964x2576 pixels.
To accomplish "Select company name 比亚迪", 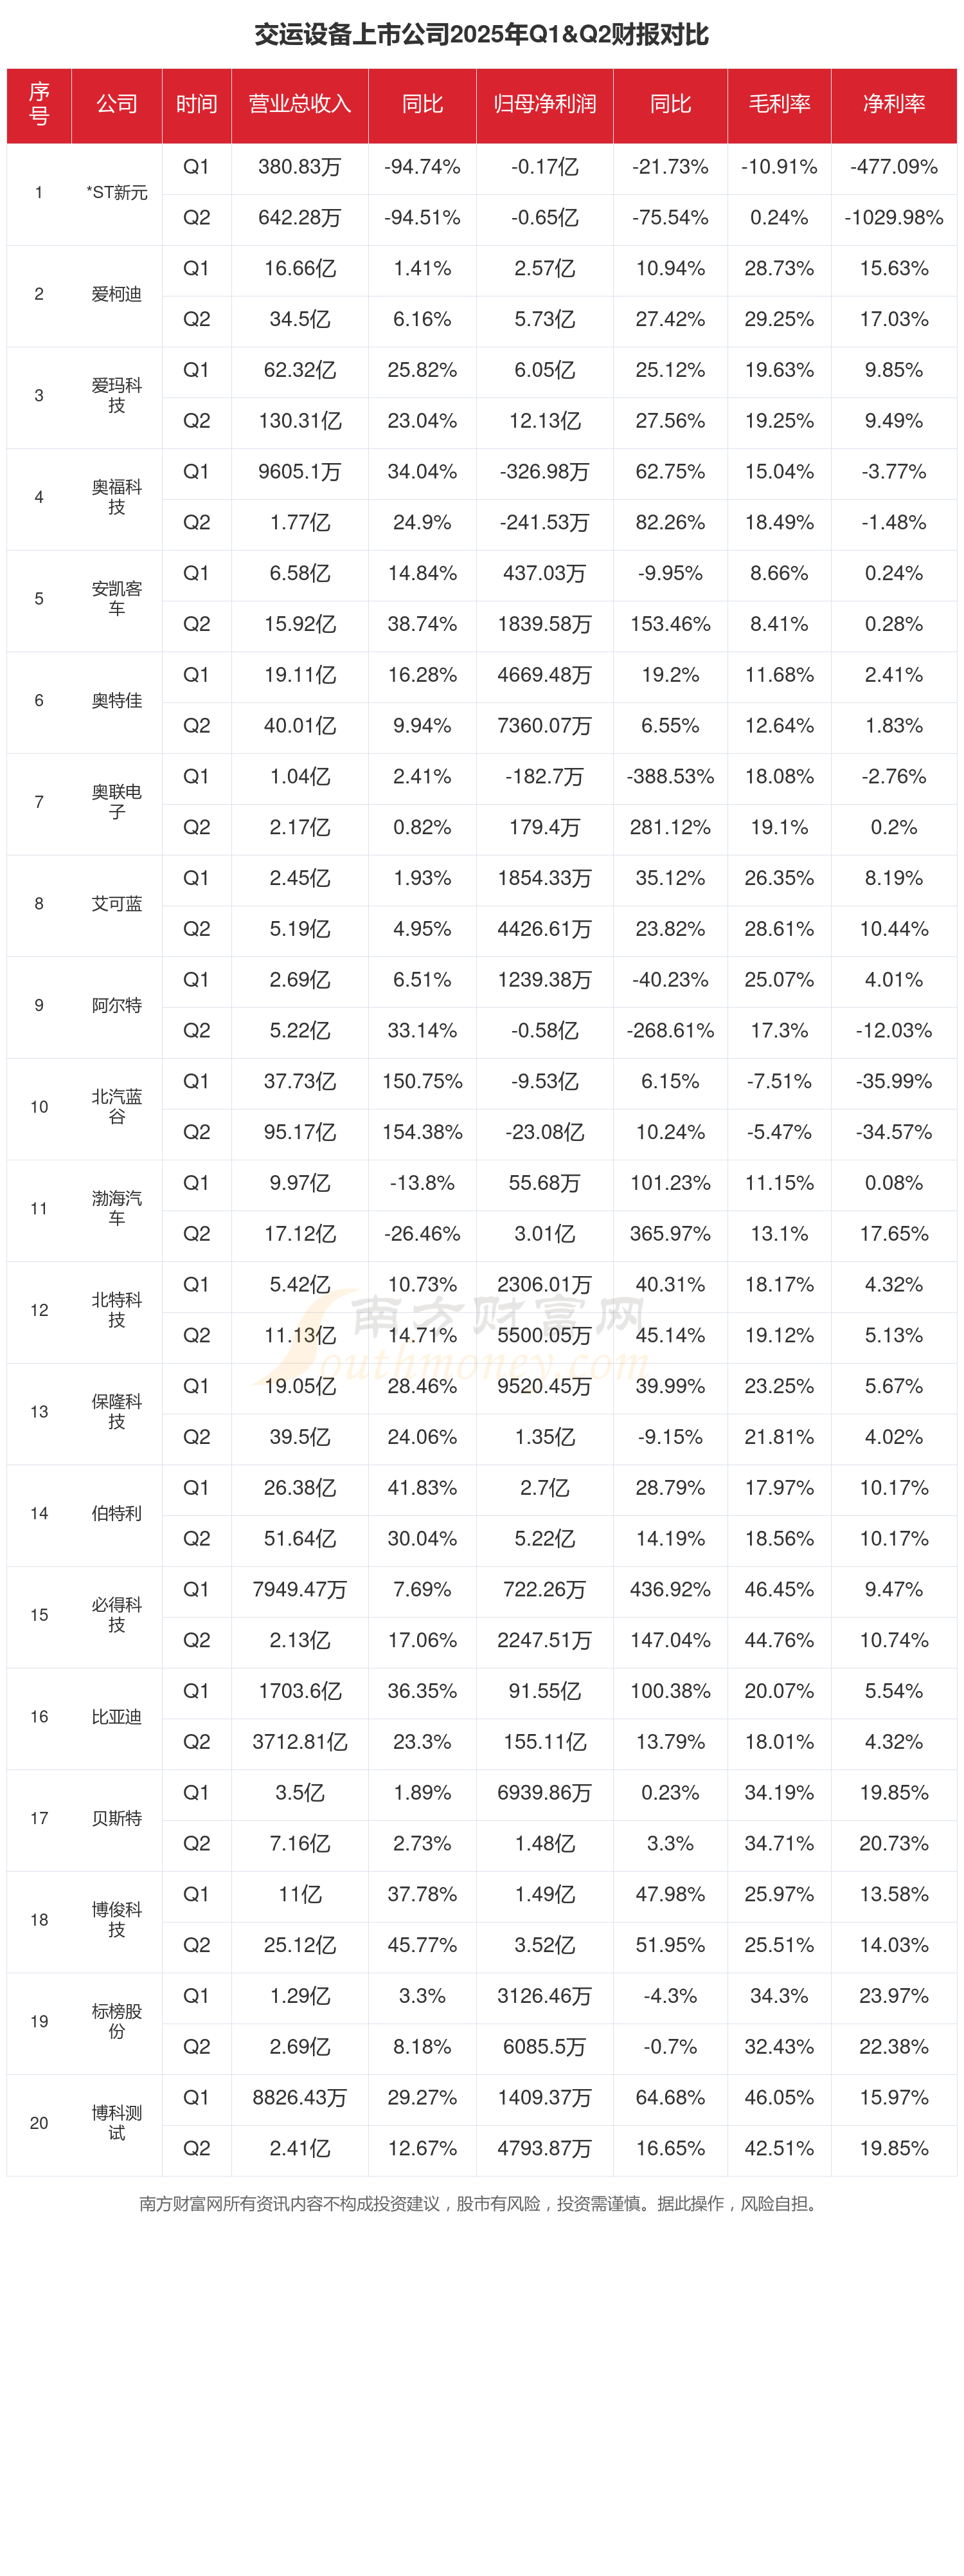I will point(117,1716).
